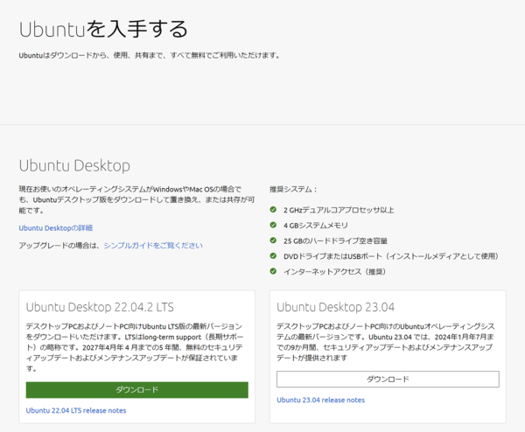The height and width of the screenshot is (432, 525).
Task: Click the 23.04 card description paragraph
Action: (x=385, y=342)
